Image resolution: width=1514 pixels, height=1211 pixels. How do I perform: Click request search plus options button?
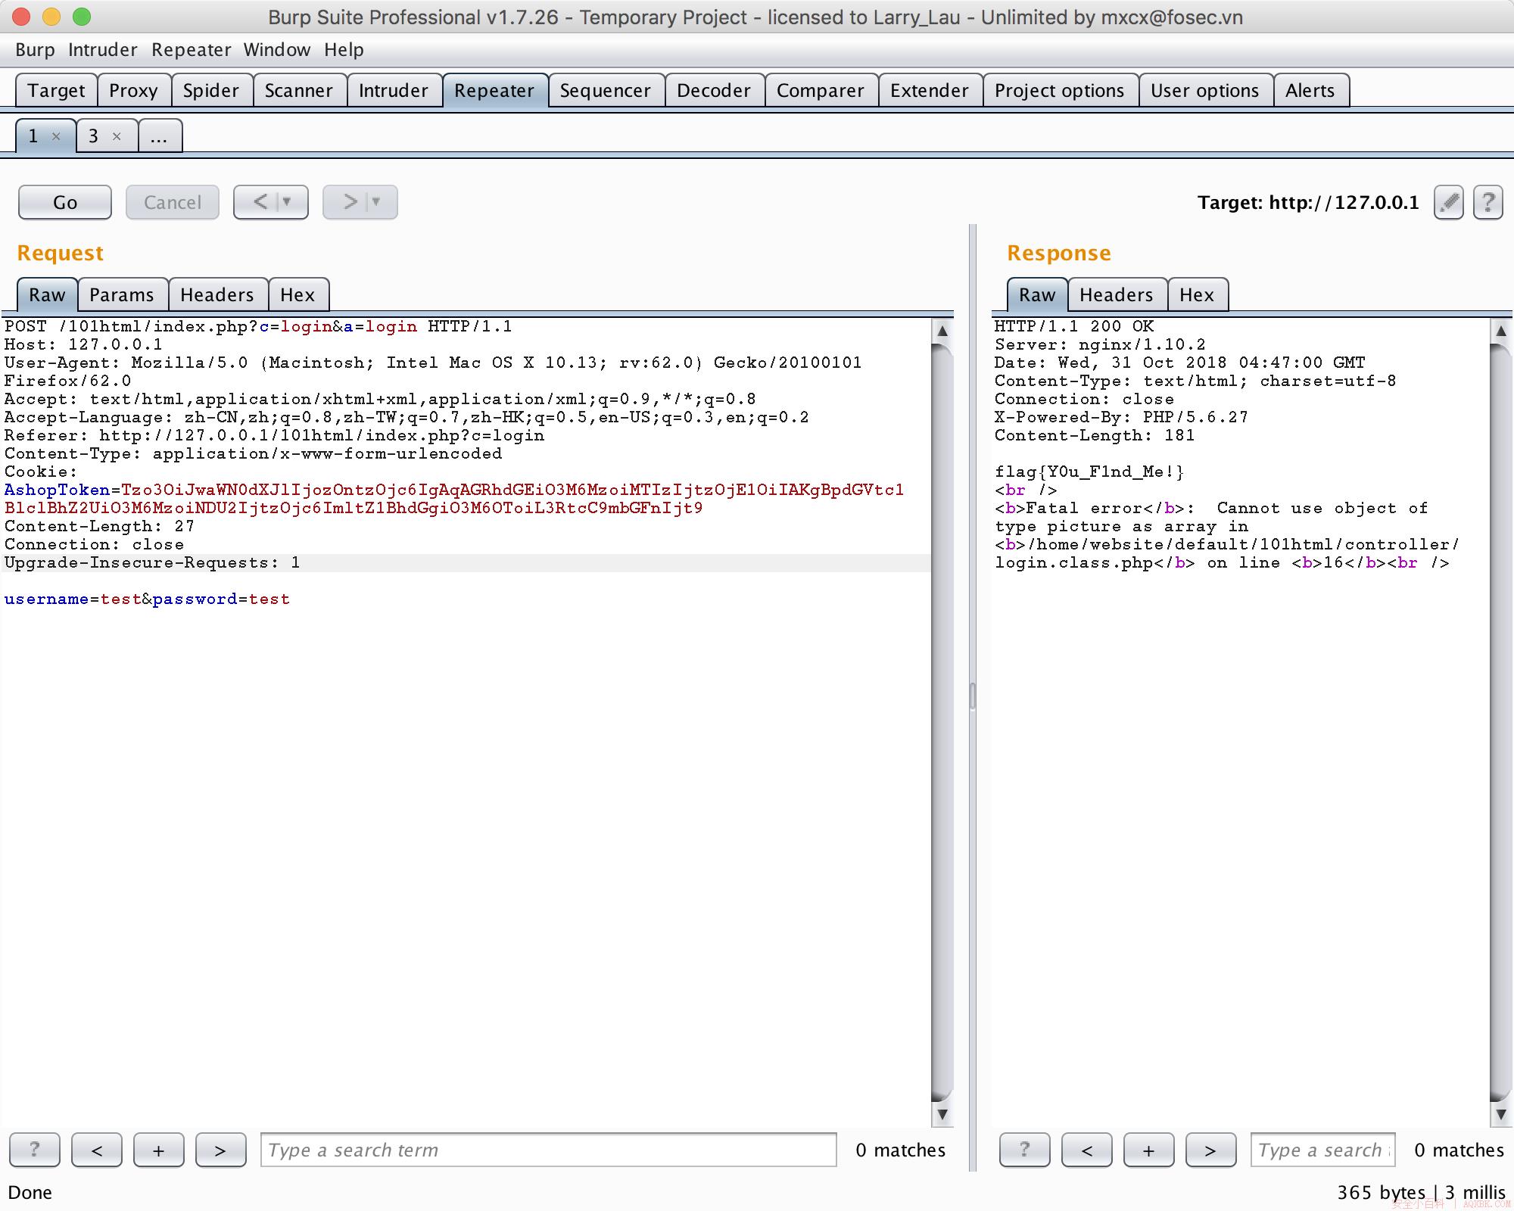(x=159, y=1150)
